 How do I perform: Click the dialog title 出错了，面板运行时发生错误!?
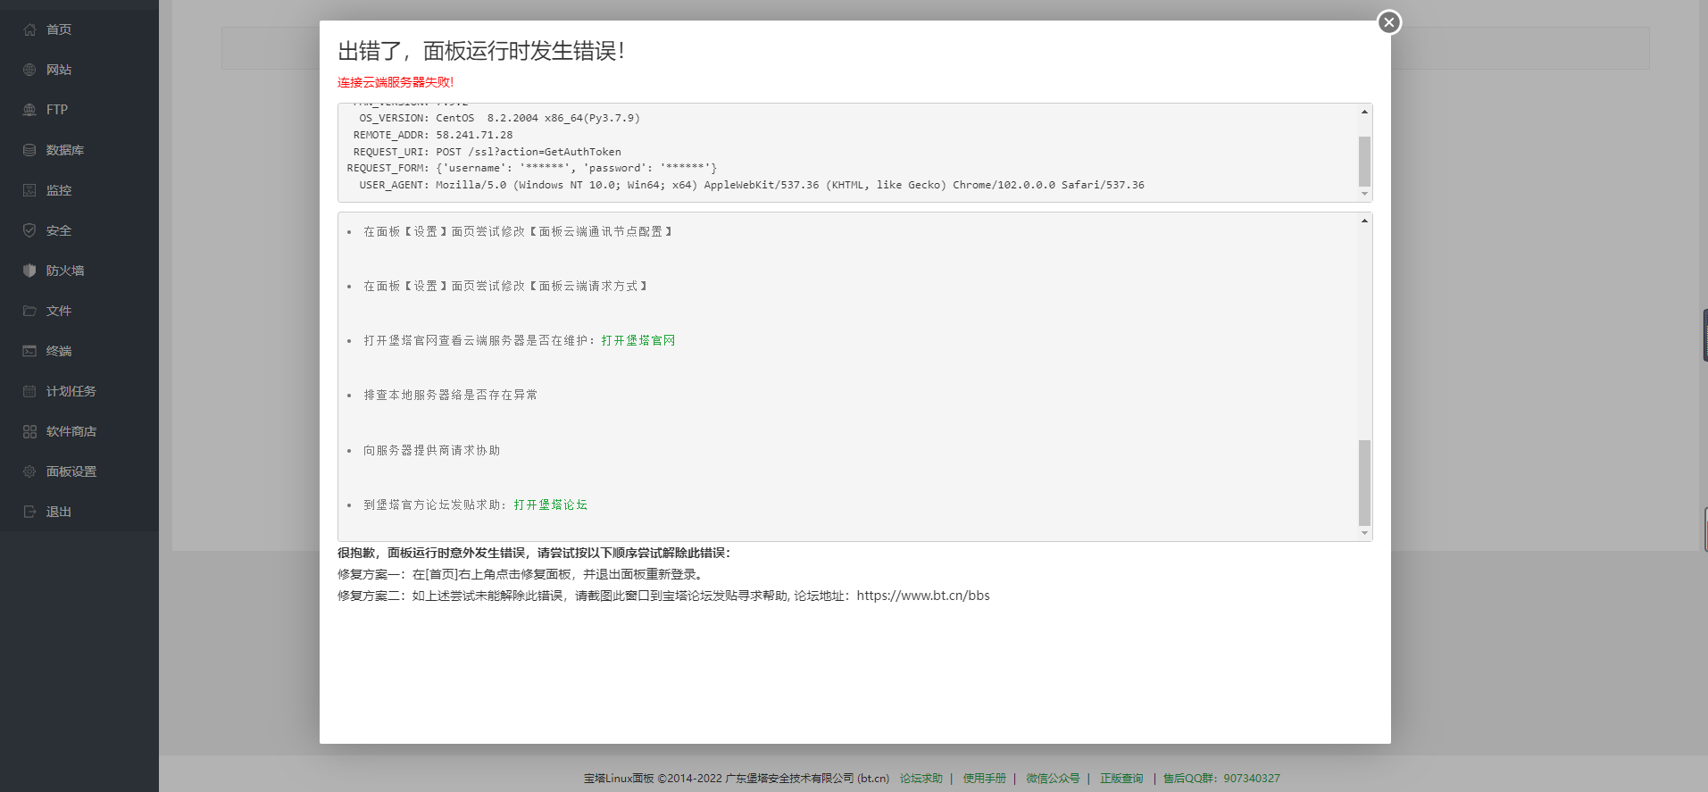pos(481,51)
